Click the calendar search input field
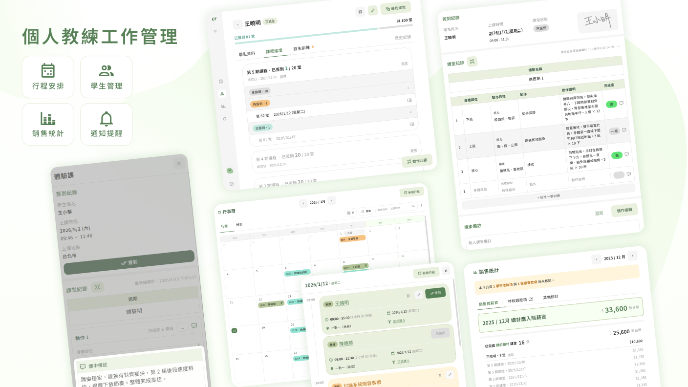688x387 pixels. pyautogui.click(x=396, y=208)
